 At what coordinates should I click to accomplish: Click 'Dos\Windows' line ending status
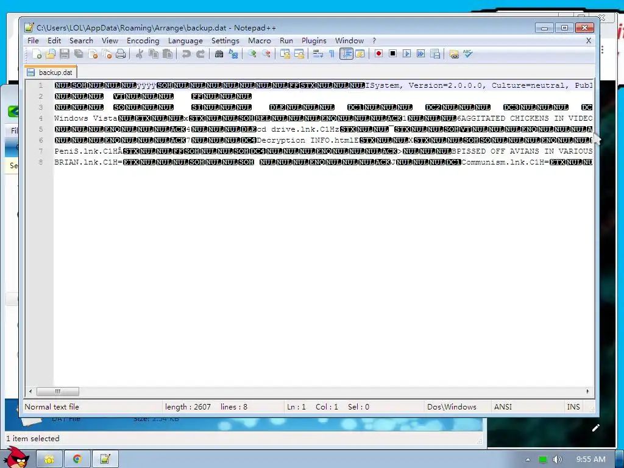tap(452, 406)
